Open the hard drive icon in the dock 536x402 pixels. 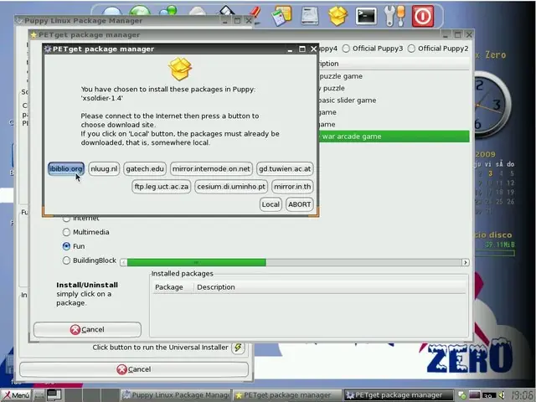click(310, 16)
